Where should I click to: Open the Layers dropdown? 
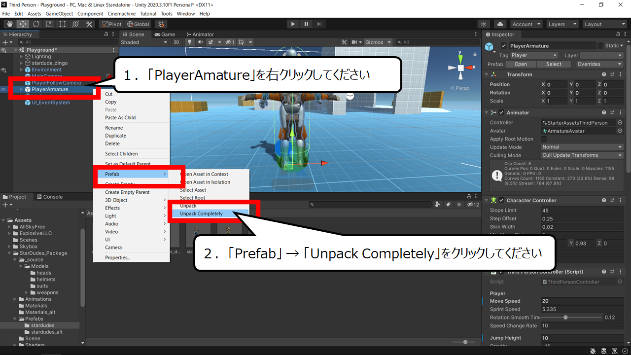[562, 24]
